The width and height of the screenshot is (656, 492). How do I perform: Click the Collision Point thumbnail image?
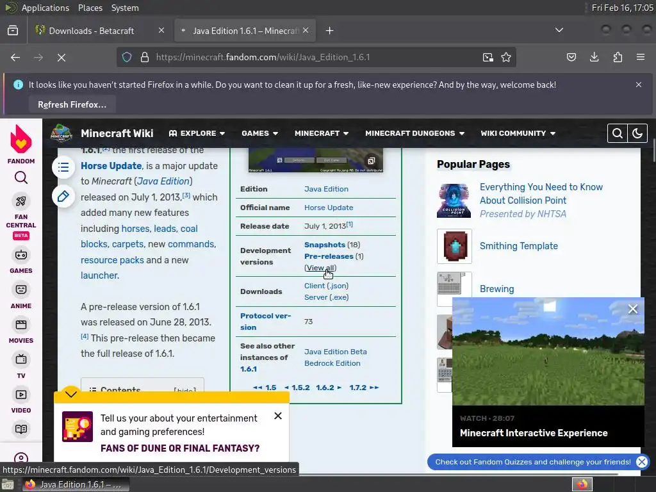[x=454, y=201]
